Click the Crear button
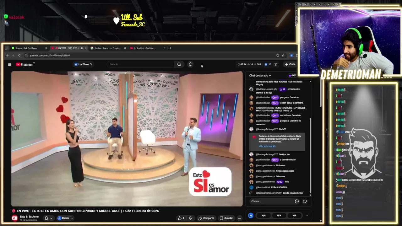402x226 pixels. [290, 64]
